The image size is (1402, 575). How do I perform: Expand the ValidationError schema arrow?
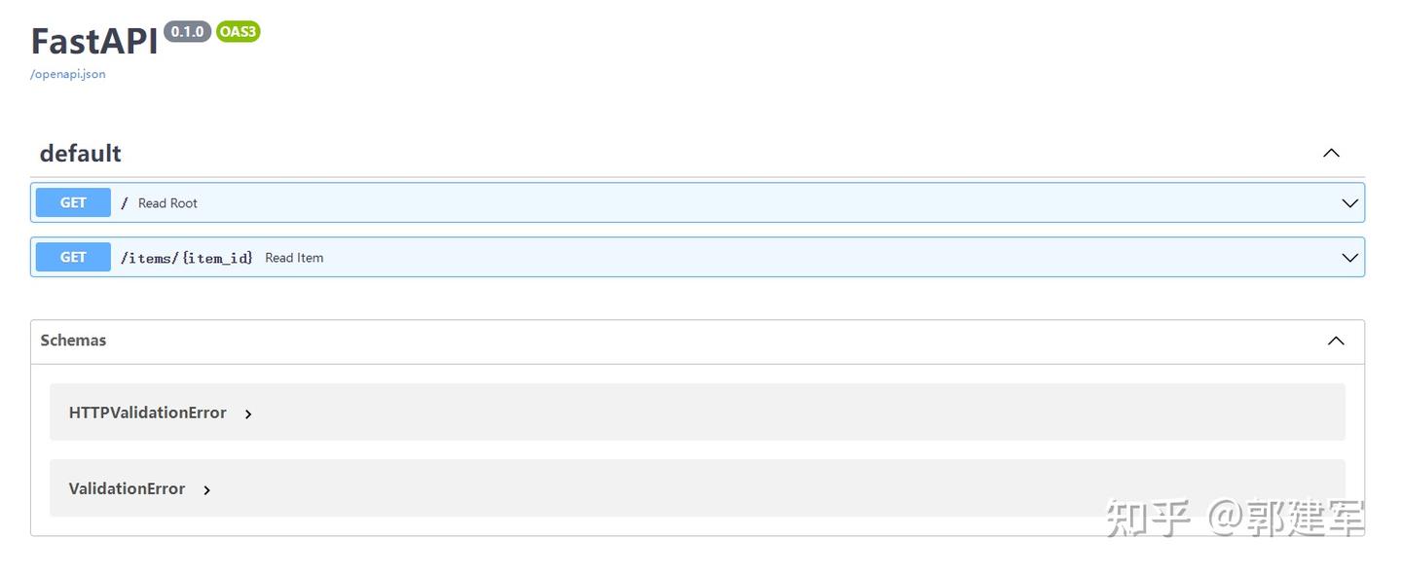tap(206, 489)
